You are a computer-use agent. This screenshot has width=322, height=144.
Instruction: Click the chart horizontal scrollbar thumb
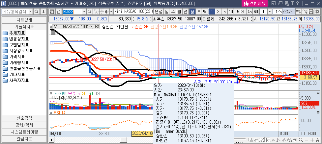click(x=124, y=140)
